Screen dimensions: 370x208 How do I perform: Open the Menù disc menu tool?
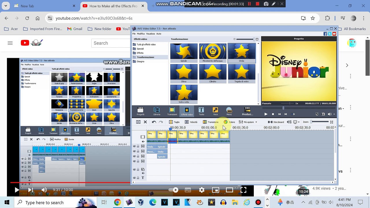coord(229,111)
